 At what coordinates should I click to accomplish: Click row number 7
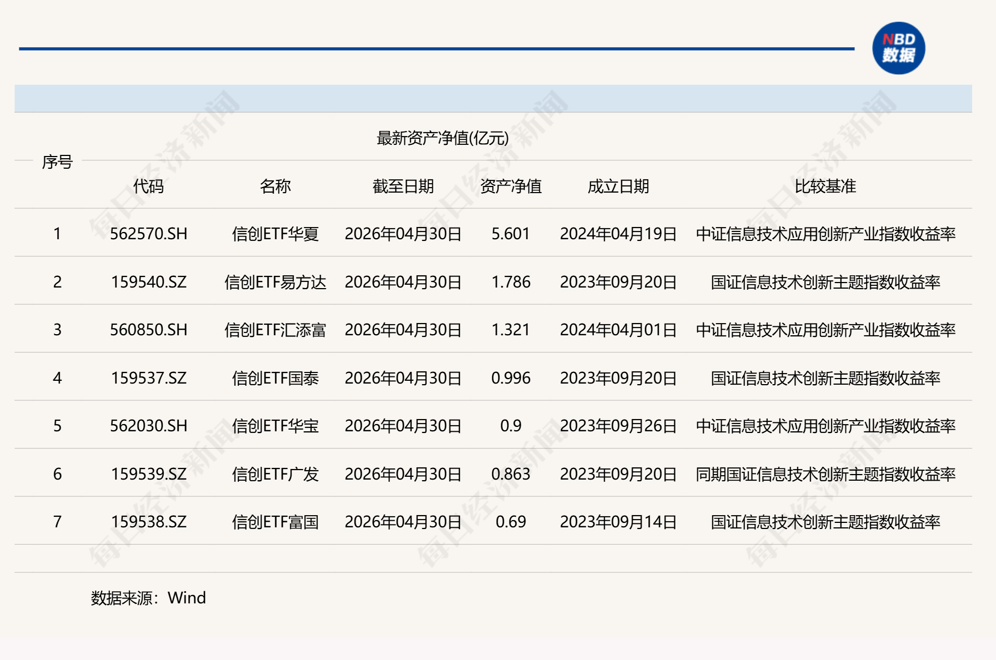[x=57, y=522]
